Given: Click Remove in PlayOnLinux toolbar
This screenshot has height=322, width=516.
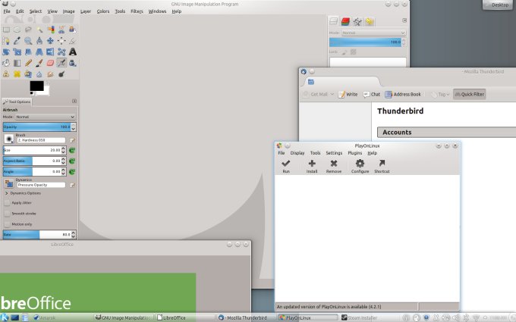Looking at the screenshot, I should 334,166.
